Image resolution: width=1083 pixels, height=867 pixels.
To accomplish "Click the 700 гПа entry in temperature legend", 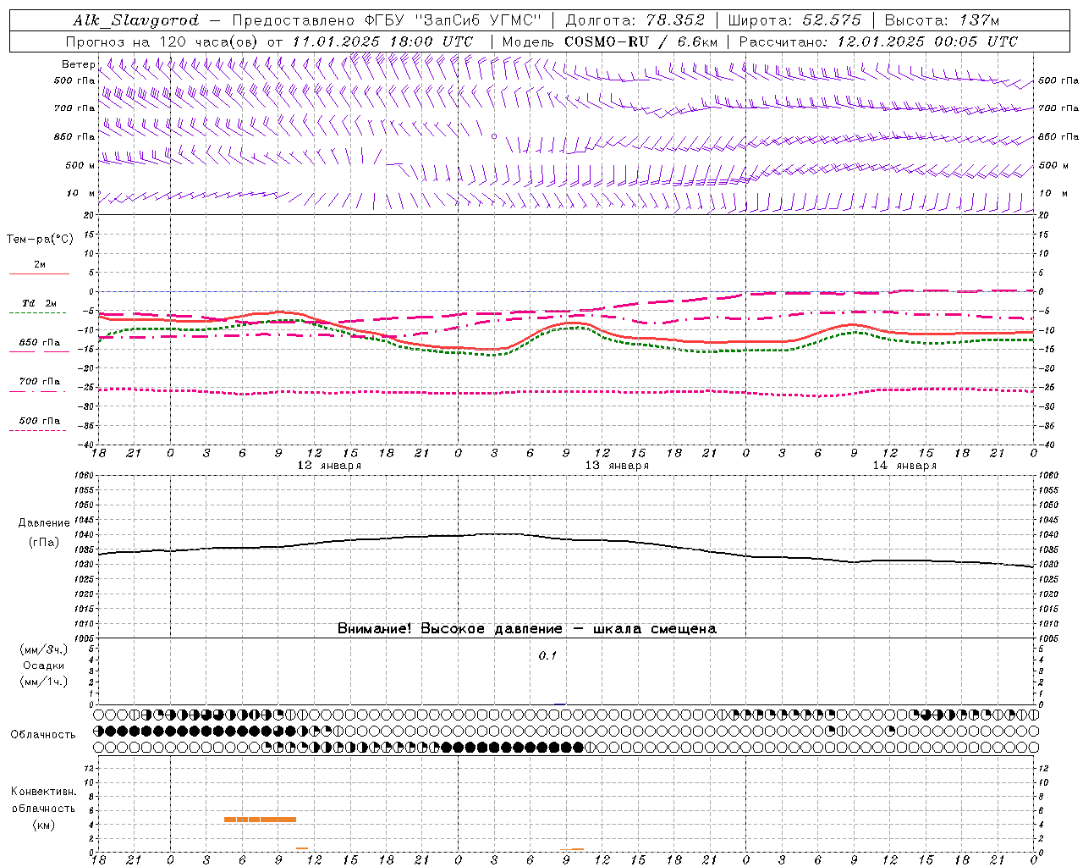I will 40,382.
